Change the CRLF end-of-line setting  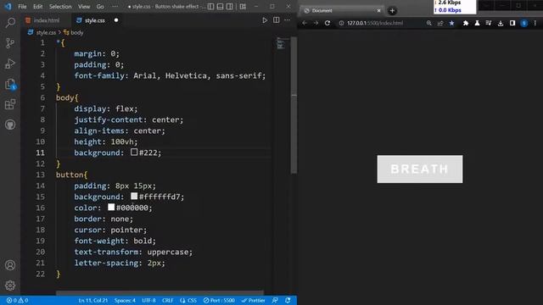point(168,300)
